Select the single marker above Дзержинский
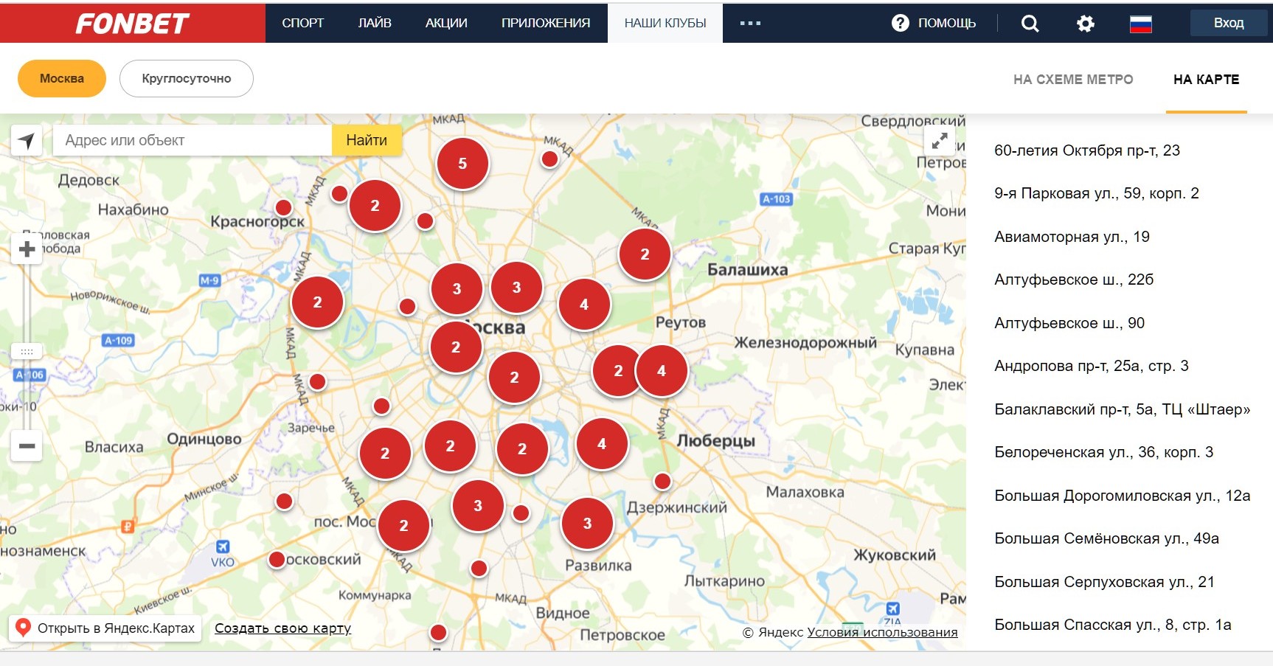 pos(662,482)
